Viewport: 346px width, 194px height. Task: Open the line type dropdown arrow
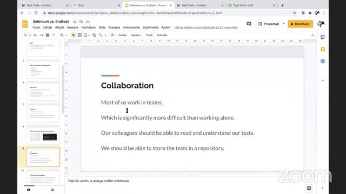[x=105, y=35]
